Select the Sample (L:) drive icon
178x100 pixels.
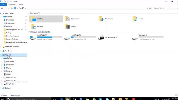[135, 39]
